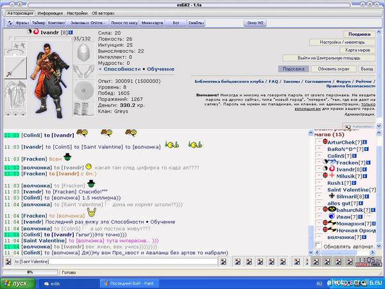Open info icon next to alles gut[7]
This screenshot has height=289, width=385.
361,204
